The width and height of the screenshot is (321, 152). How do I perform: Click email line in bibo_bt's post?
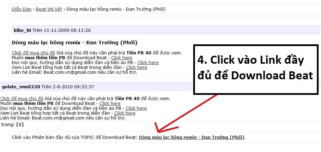74,72
